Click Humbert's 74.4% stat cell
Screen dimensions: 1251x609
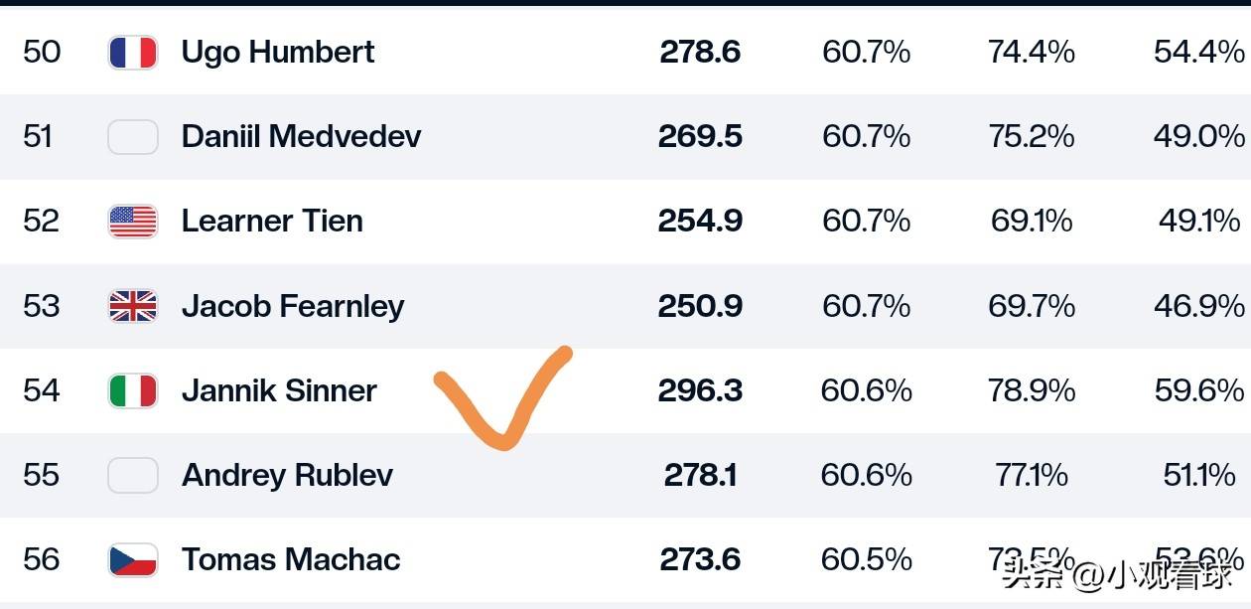pos(1032,52)
